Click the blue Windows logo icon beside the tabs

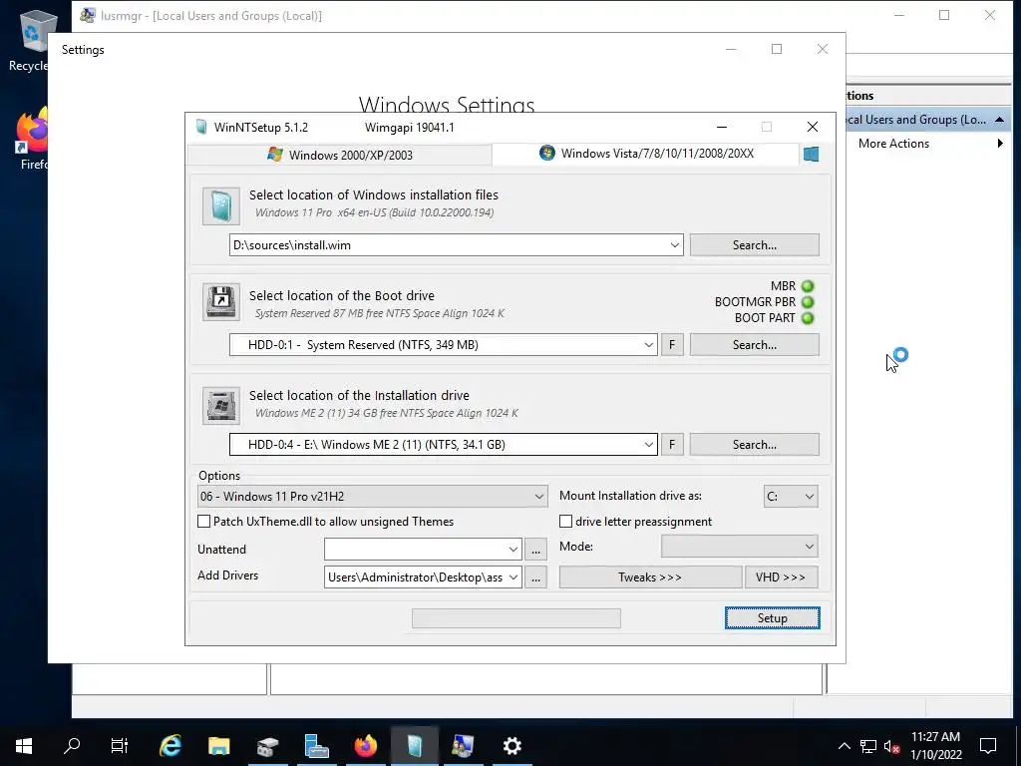pos(811,155)
